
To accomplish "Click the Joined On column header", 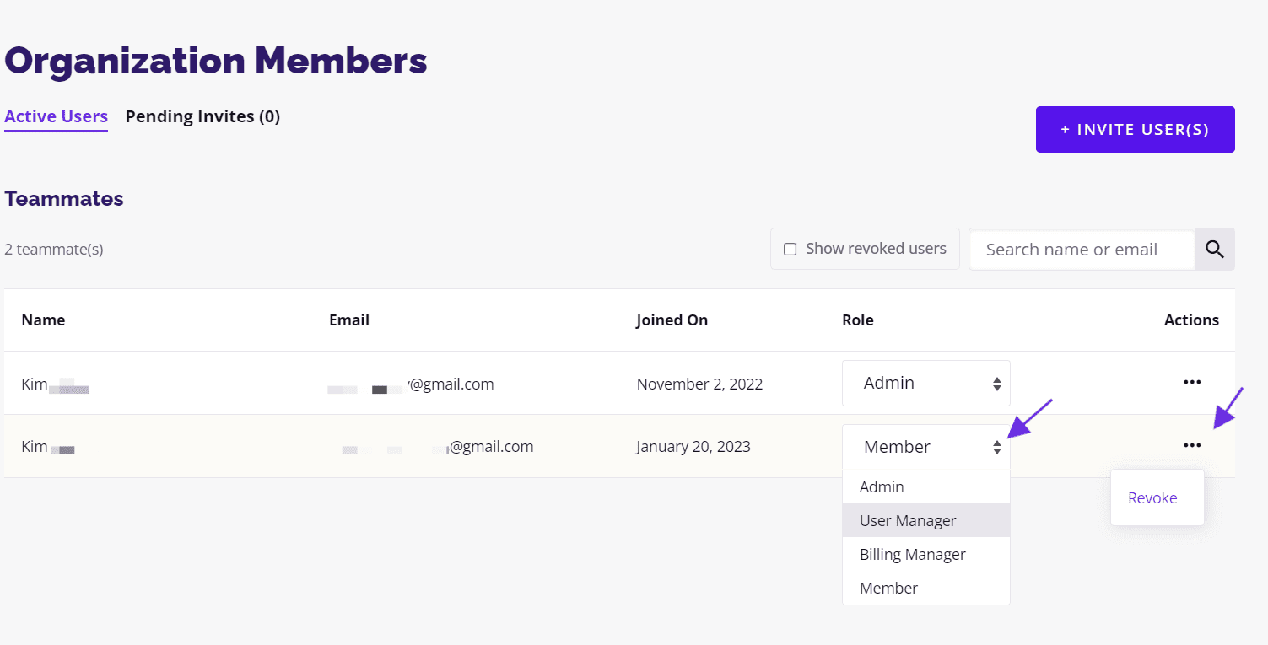I will click(672, 320).
